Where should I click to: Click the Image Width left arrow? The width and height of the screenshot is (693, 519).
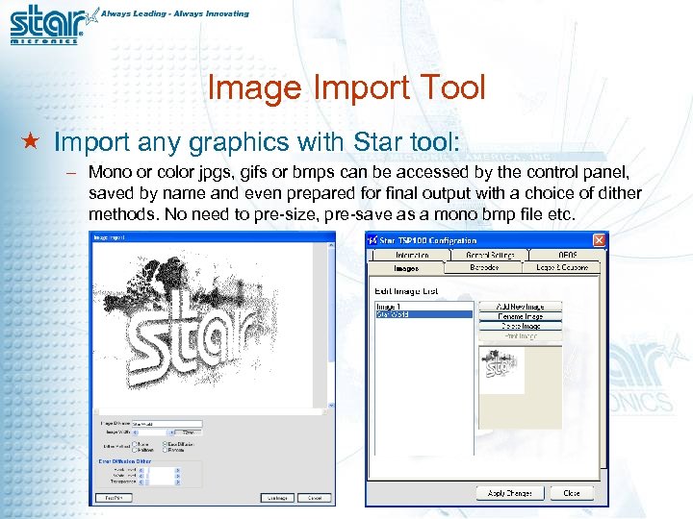click(x=136, y=432)
